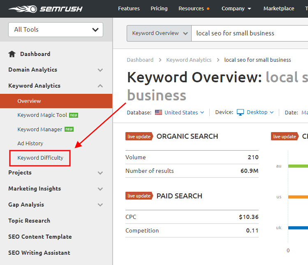Open the All Tools dropdown
This screenshot has width=308, height=265.
[56, 30]
